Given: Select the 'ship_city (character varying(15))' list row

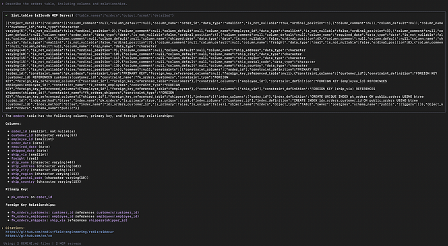Looking at the screenshot, I should click(43, 170).
